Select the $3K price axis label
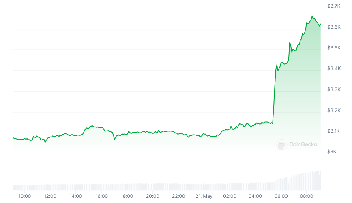The height and width of the screenshot is (203, 352). coord(332,152)
